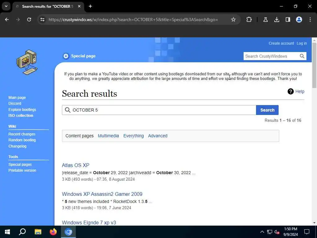This screenshot has width=317, height=238.
Task: Show hidden system tray icons
Action: 262,232
